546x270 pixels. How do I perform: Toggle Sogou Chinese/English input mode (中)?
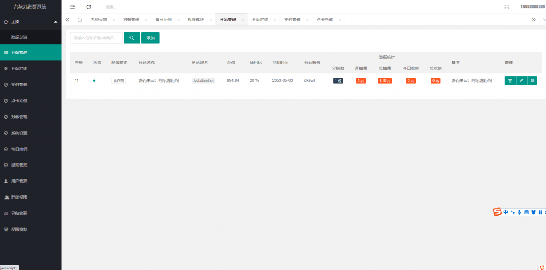[x=506, y=212]
